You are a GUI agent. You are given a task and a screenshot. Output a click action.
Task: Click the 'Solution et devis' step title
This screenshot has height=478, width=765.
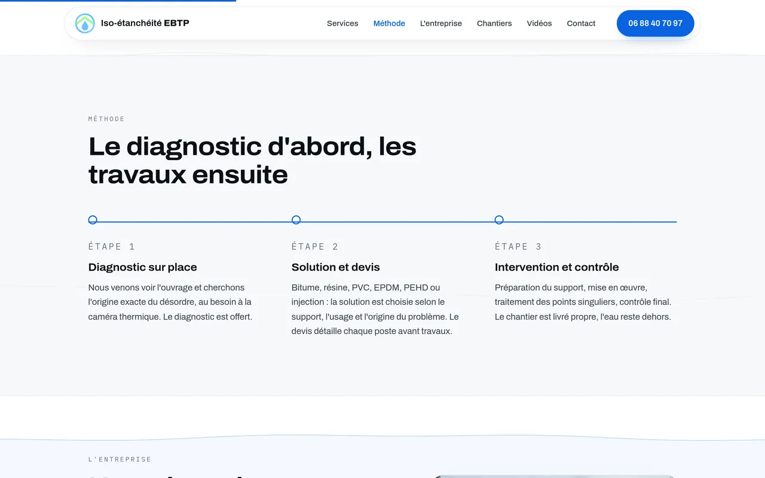click(x=336, y=267)
